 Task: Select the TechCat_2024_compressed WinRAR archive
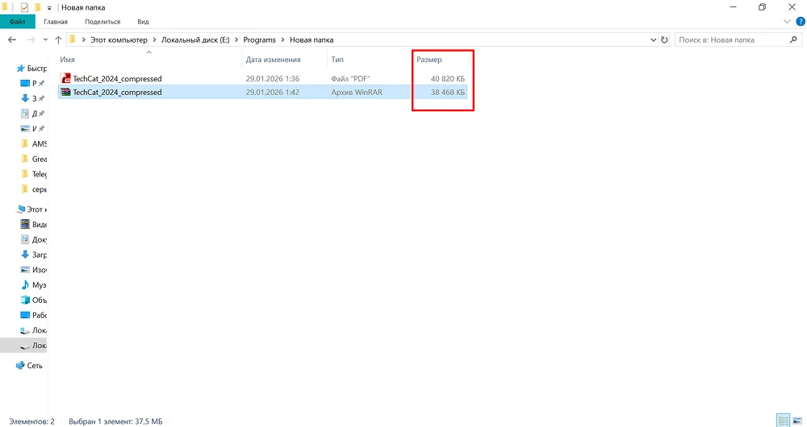(117, 93)
